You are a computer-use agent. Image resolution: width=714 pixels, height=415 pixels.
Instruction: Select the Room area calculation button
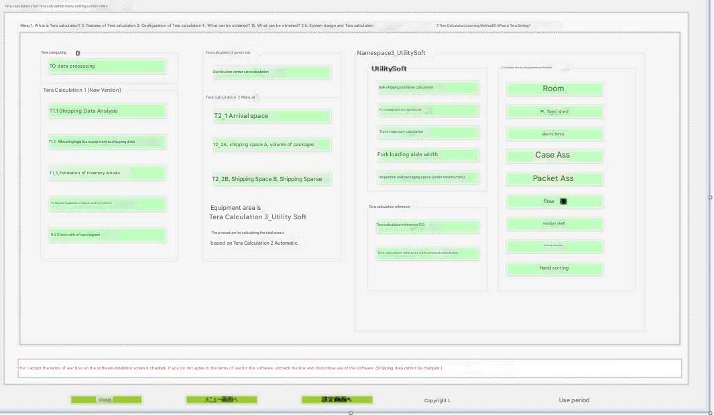coord(554,89)
